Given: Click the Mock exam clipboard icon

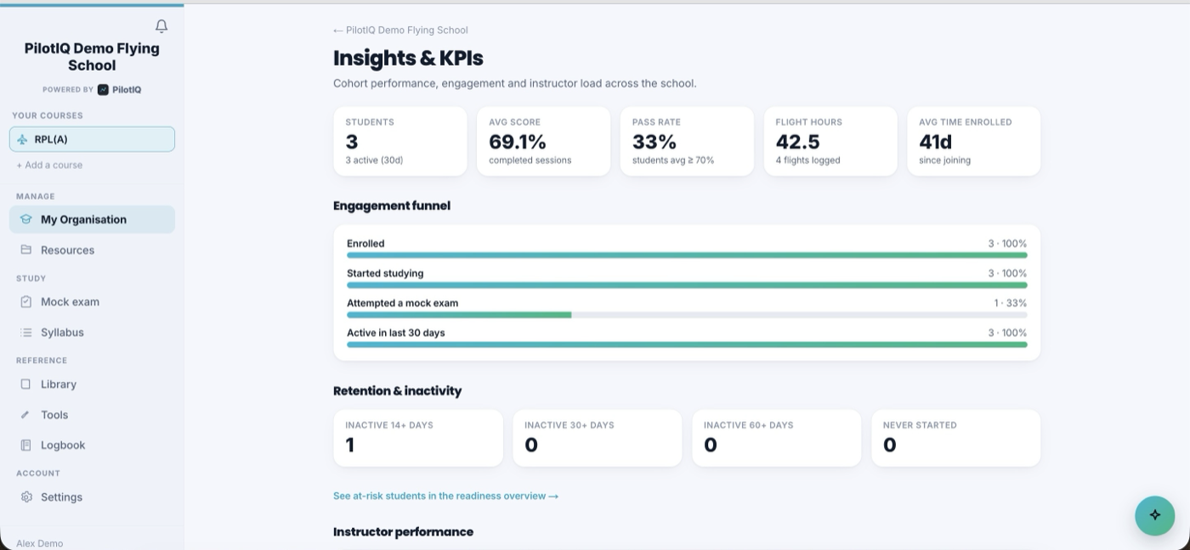Looking at the screenshot, I should [x=25, y=301].
